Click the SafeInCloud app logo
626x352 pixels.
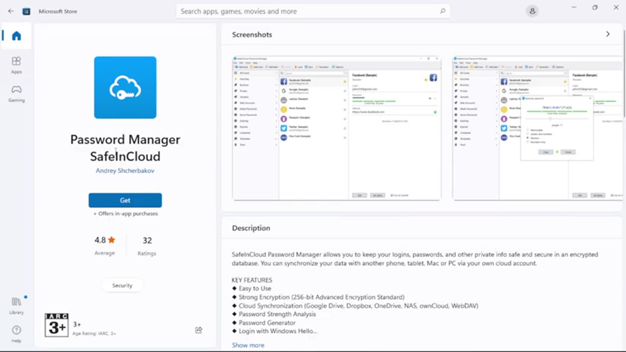125,88
